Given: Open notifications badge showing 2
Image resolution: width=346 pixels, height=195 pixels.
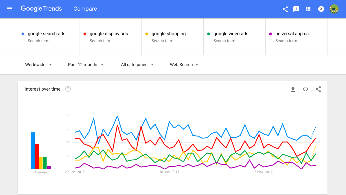Looking at the screenshot, I should [x=321, y=9].
